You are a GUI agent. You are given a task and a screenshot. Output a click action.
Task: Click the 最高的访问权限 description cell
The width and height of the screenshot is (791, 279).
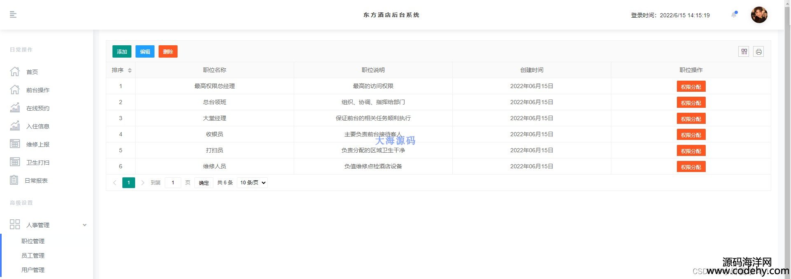click(373, 86)
